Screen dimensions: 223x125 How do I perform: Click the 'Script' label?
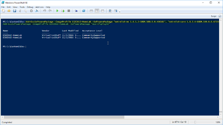214,16
